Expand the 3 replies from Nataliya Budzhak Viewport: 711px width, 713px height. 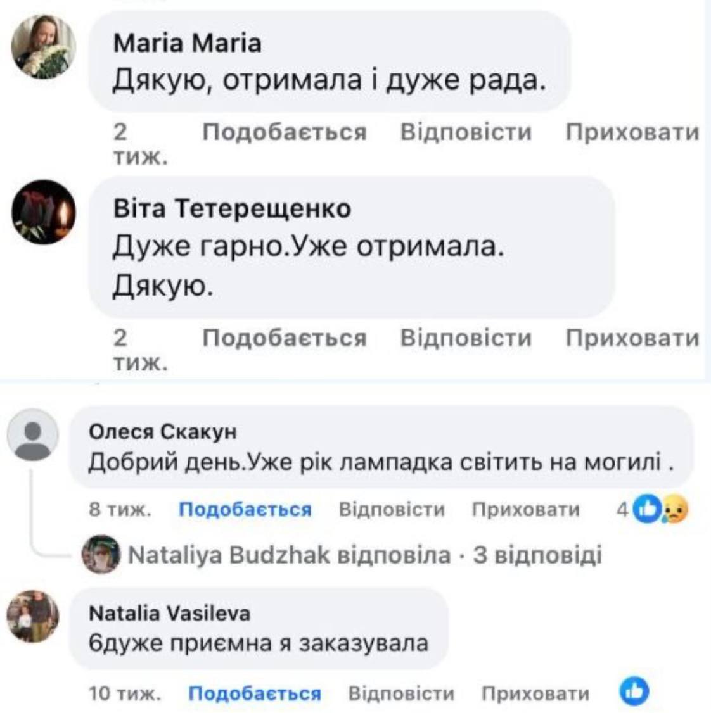point(364,555)
